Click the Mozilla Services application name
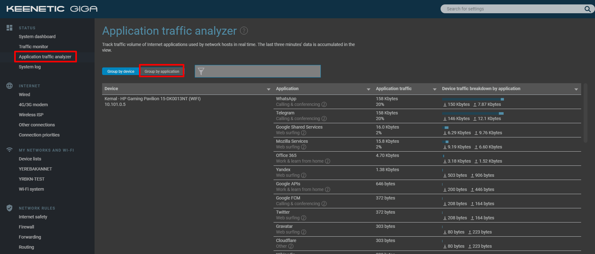The image size is (595, 254). coord(292,141)
